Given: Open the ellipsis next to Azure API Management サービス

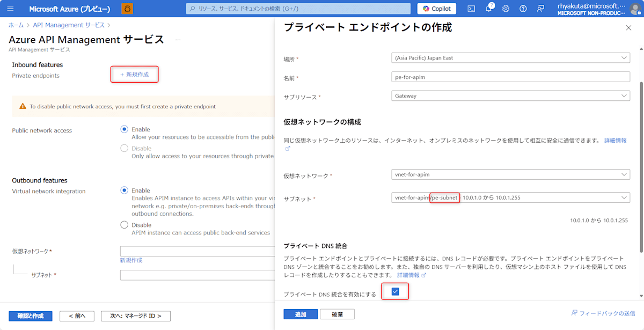Looking at the screenshot, I should 178,40.
